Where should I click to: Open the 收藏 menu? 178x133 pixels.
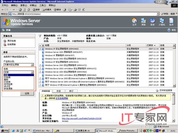[x=33, y=5]
